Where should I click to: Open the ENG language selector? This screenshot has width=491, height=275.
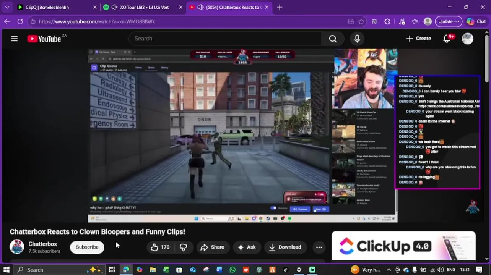tap(451, 270)
